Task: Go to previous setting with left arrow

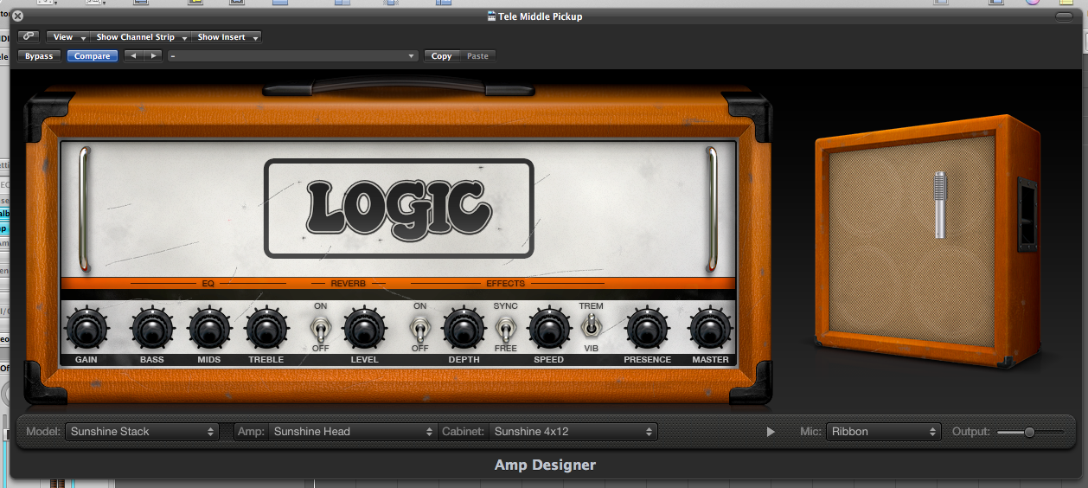Action: point(133,56)
